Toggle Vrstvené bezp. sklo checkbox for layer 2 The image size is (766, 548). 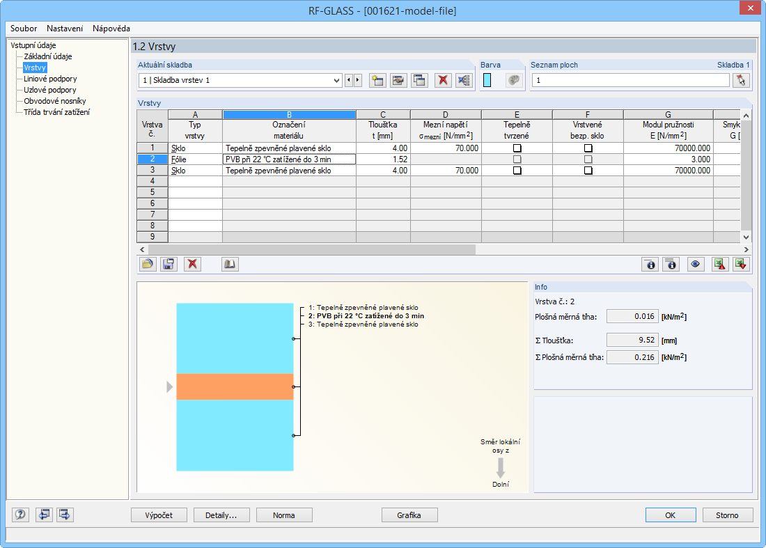588,159
